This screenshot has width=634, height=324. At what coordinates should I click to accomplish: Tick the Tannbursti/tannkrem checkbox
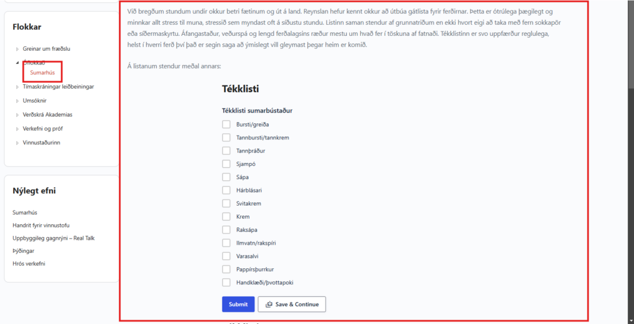[226, 138]
